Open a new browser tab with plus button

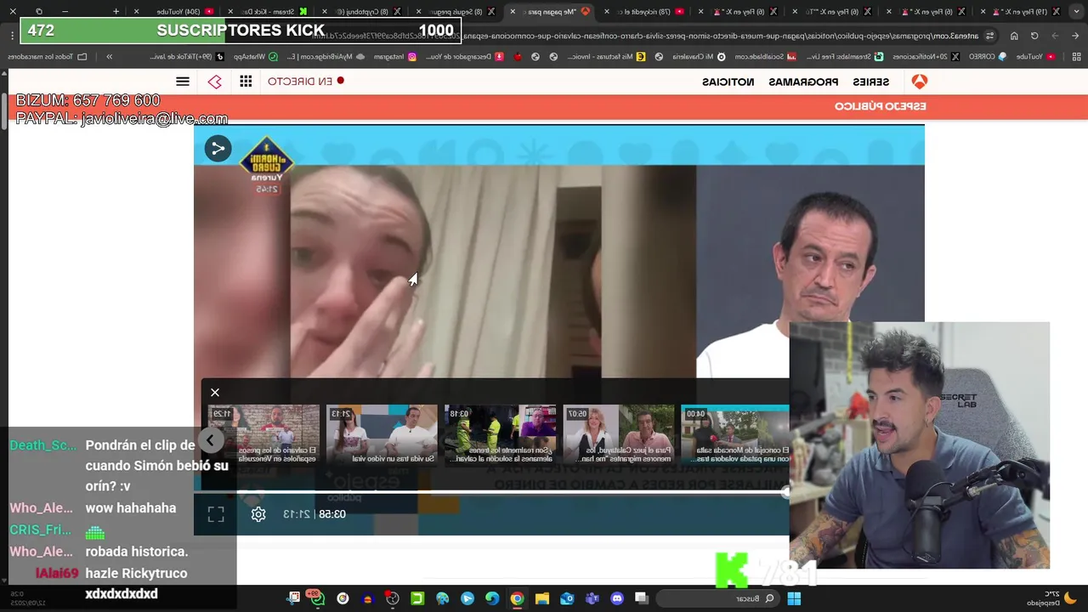pyautogui.click(x=116, y=12)
